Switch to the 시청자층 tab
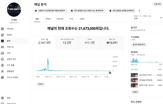 pyautogui.click(x=60, y=19)
